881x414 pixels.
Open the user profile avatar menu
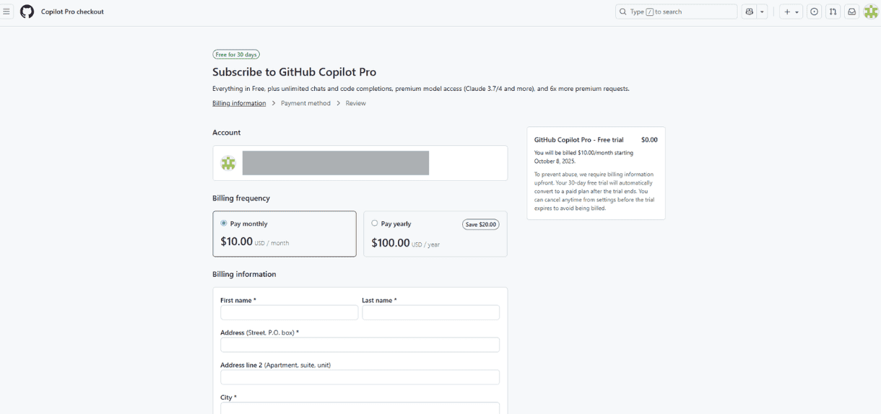pos(871,12)
